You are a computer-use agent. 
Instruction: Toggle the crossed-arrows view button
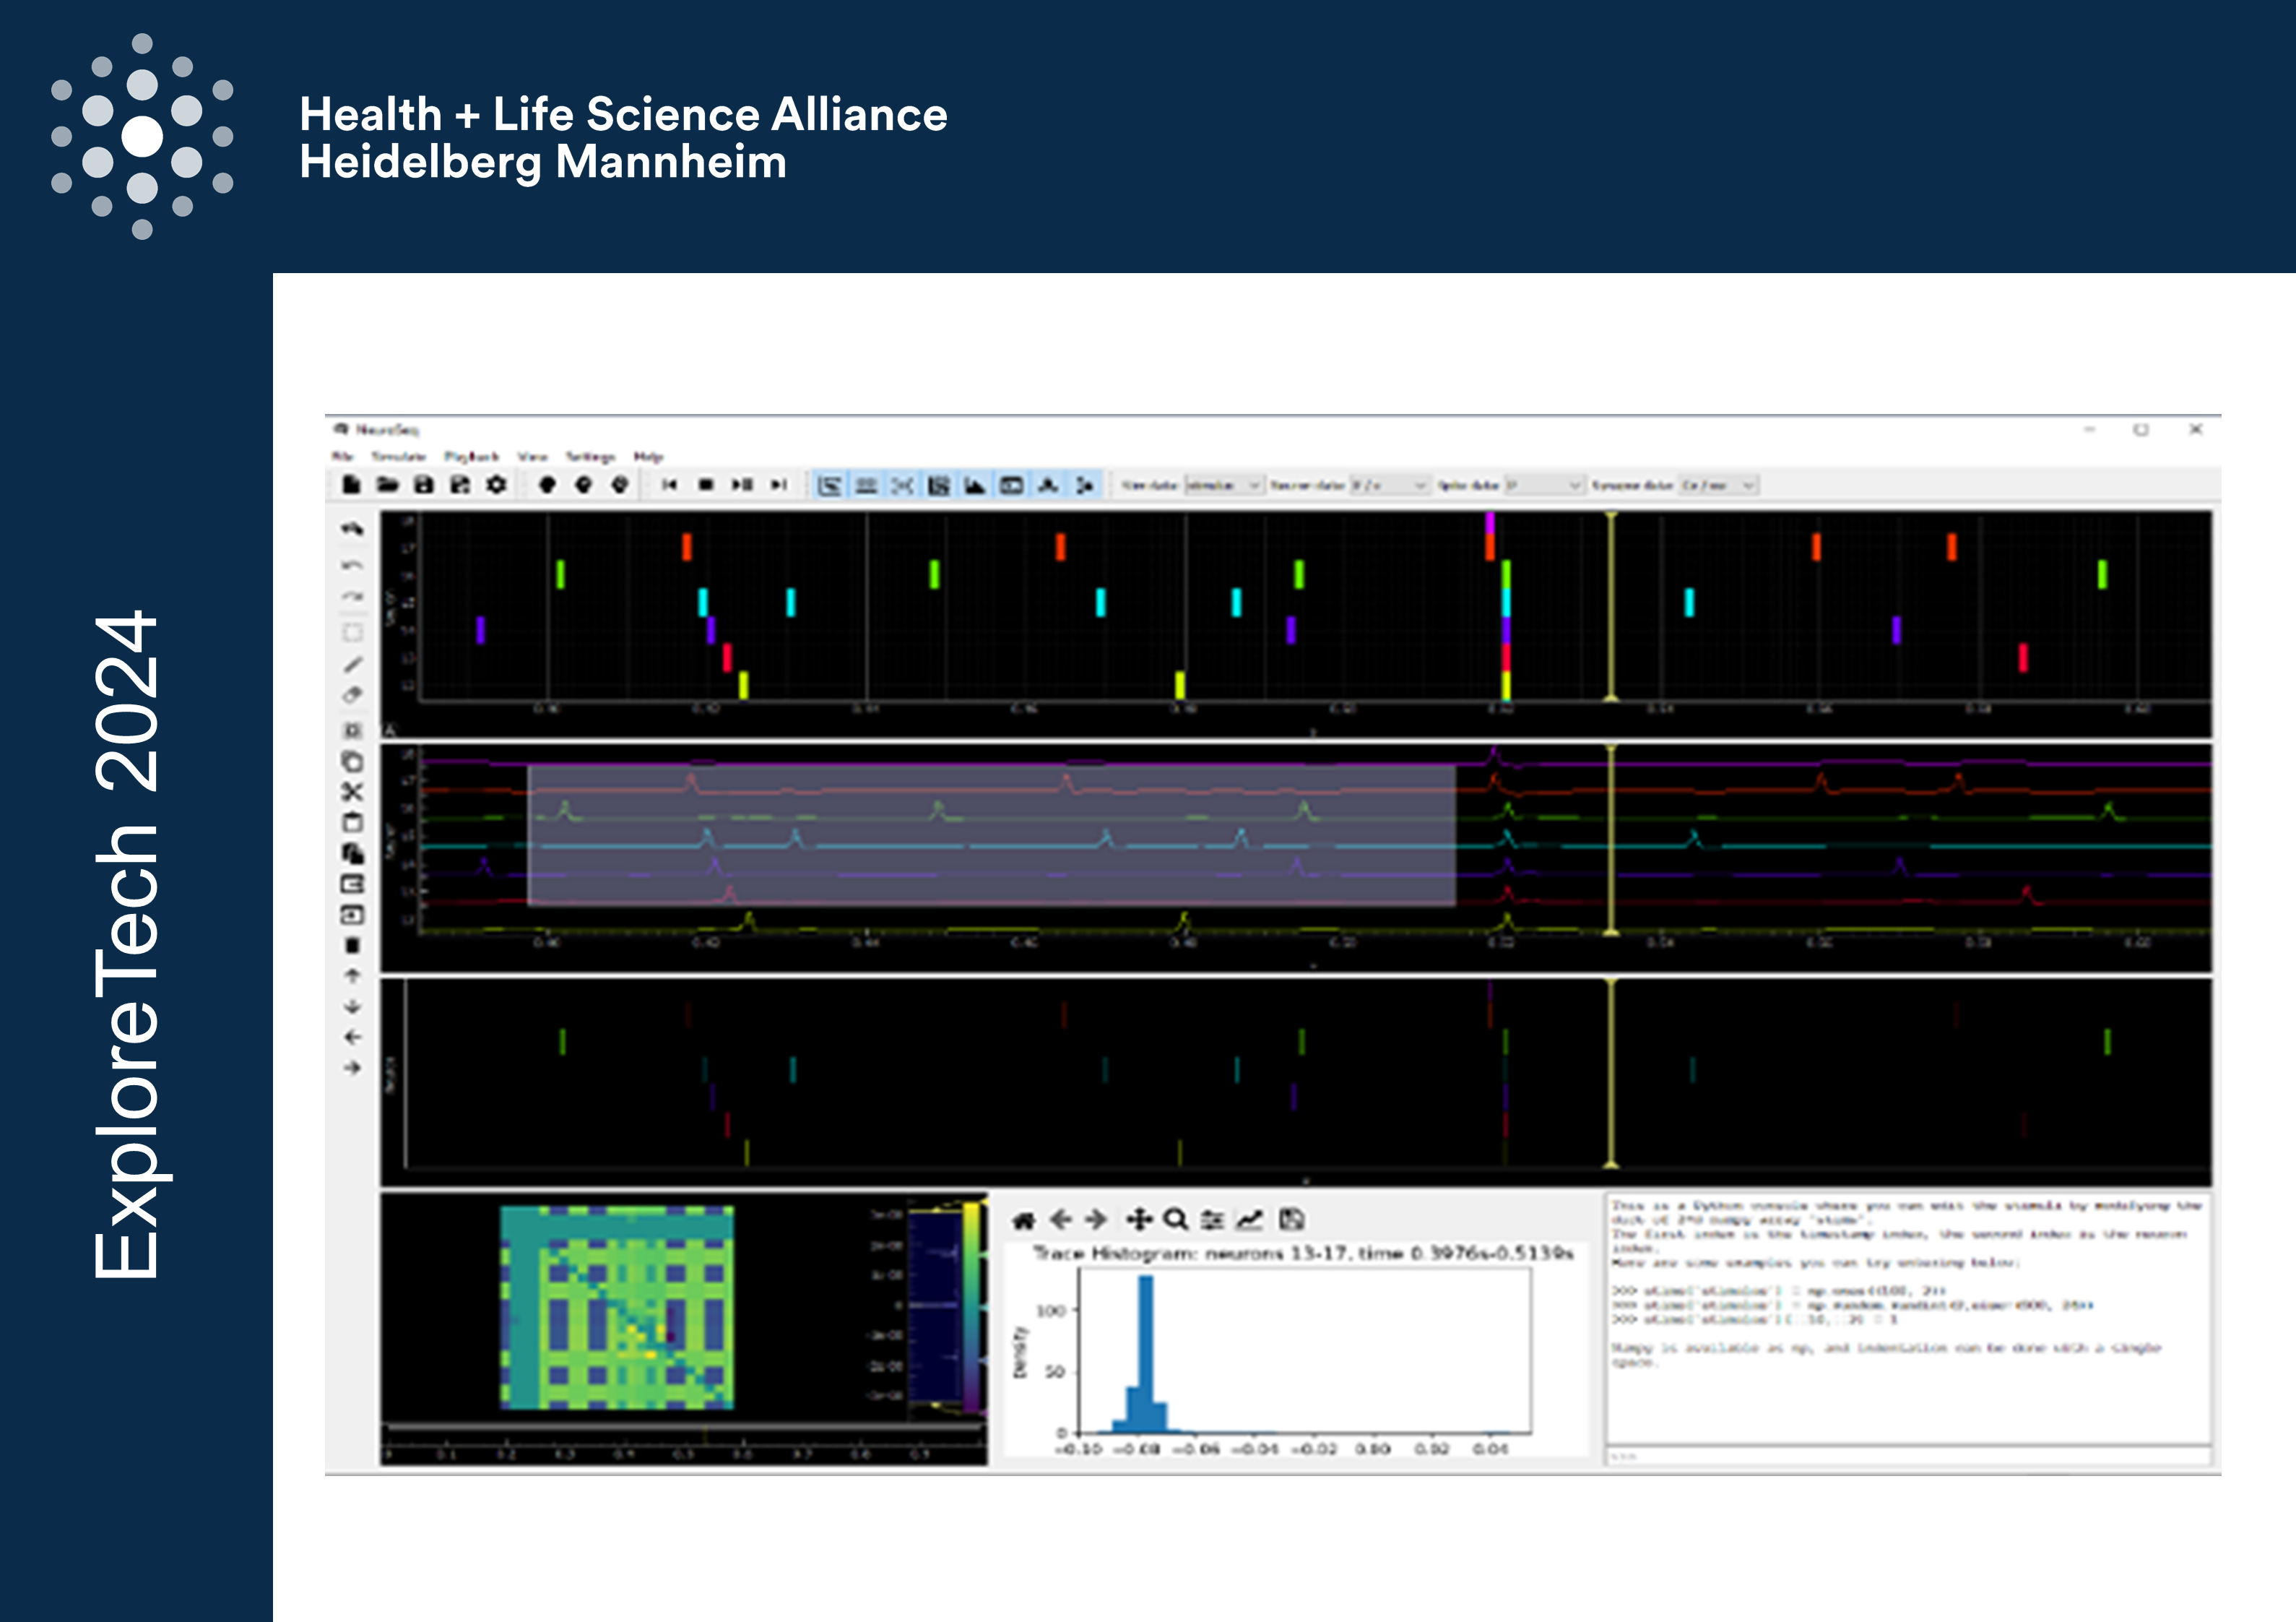point(902,486)
